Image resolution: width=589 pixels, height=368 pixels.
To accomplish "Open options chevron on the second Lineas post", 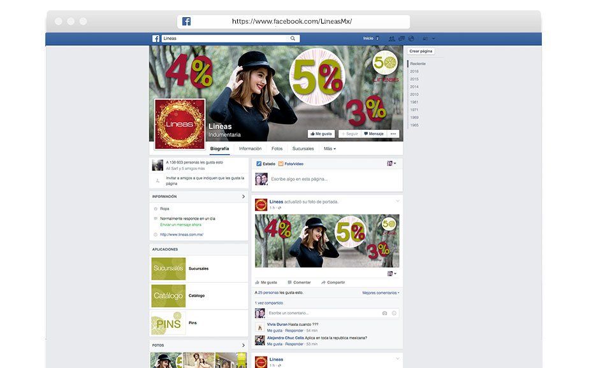I will (397, 359).
